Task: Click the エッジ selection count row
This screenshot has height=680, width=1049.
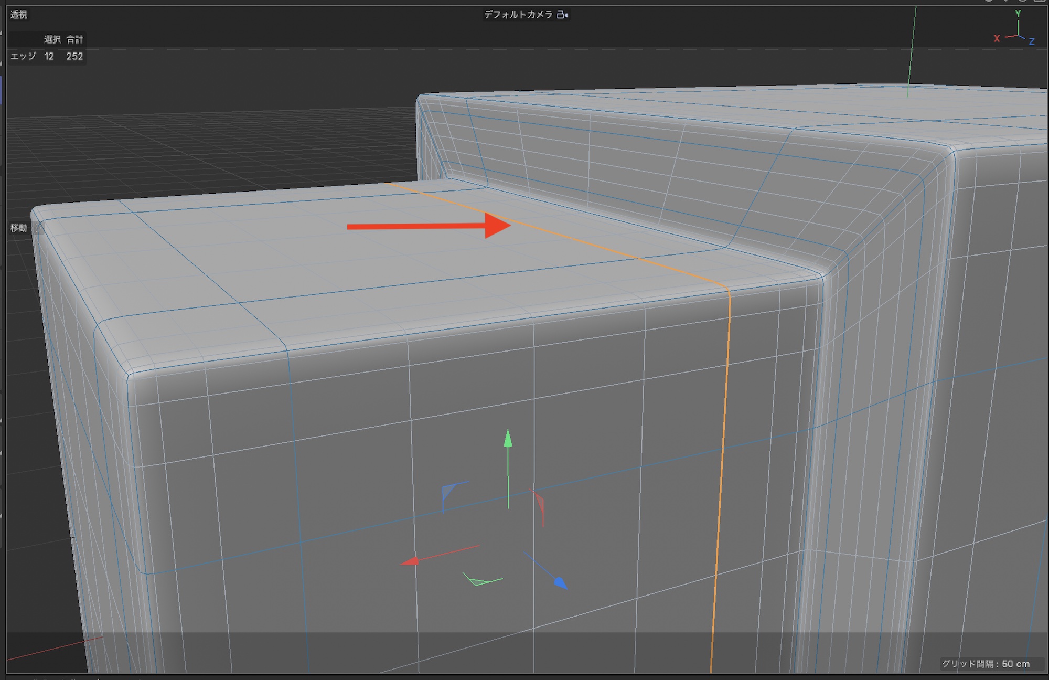Action: (x=47, y=56)
